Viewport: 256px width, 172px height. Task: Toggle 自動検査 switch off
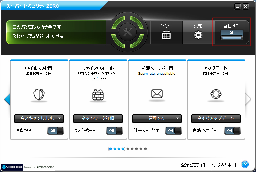pos(56,131)
